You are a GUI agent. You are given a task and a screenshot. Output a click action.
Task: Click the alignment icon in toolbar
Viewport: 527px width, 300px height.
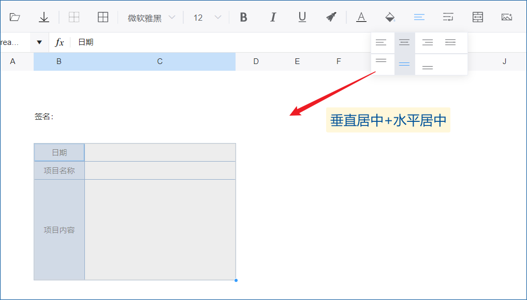tap(419, 17)
